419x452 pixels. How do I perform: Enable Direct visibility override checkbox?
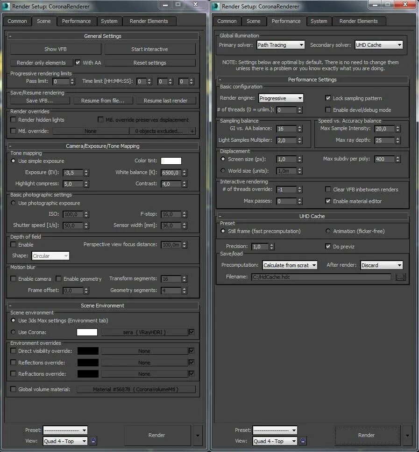tap(13, 351)
